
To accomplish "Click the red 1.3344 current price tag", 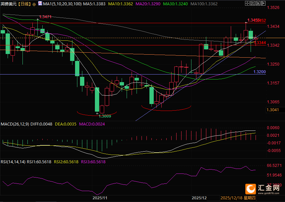I will (260, 43).
